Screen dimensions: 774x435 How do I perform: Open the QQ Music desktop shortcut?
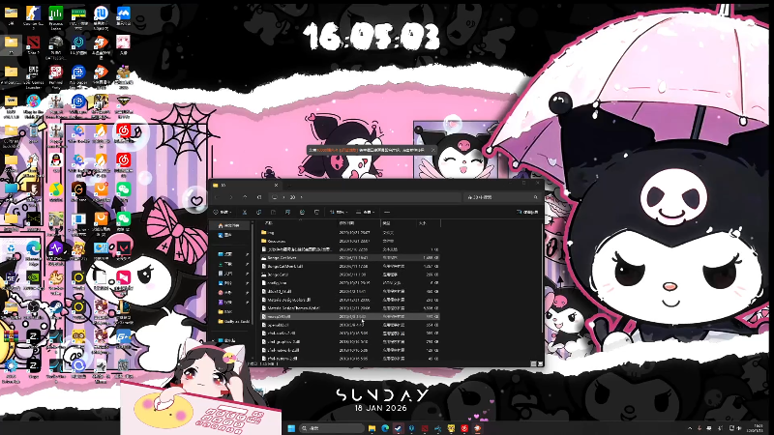[x=56, y=189]
